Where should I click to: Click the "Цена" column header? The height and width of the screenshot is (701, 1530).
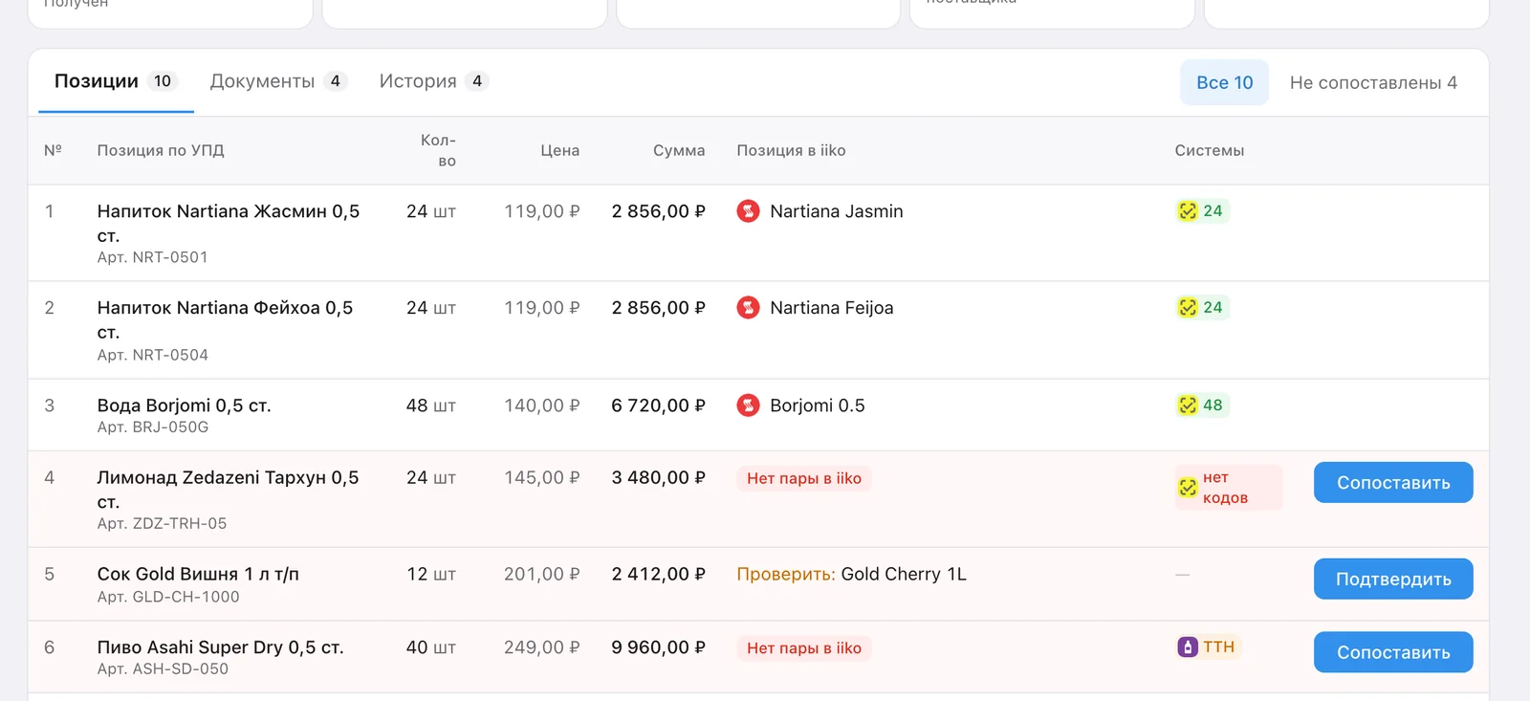560,150
